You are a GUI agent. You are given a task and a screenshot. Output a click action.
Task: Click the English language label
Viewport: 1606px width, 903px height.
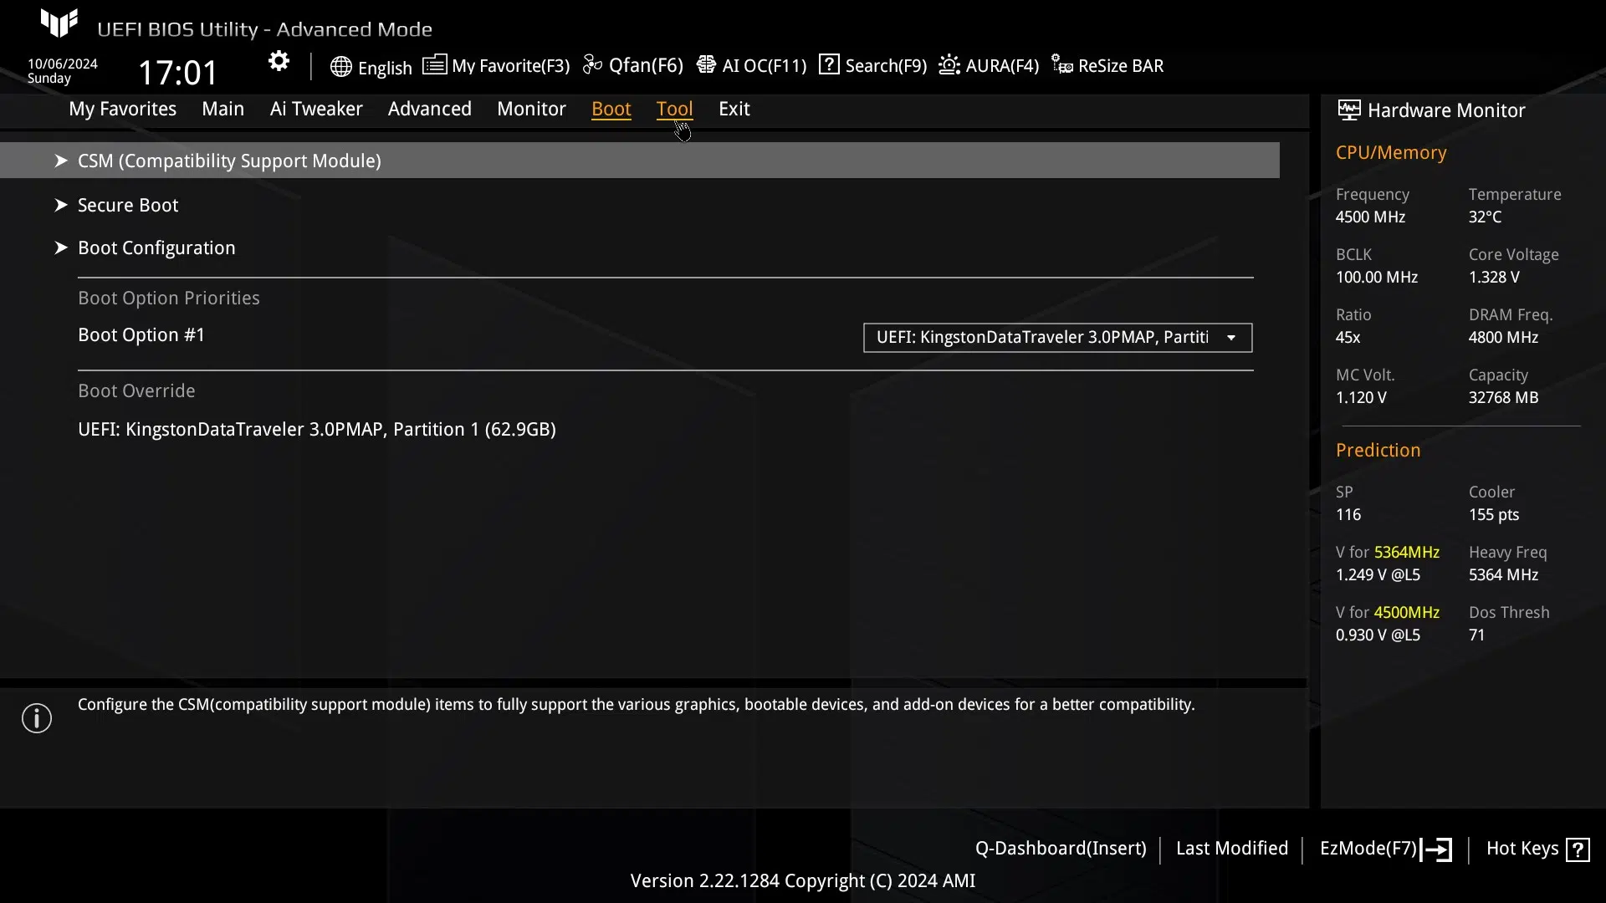385,68
